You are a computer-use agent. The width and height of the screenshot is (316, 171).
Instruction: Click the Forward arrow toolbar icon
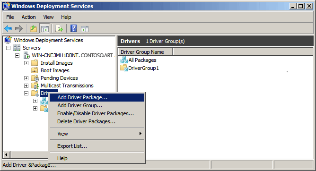(19, 29)
